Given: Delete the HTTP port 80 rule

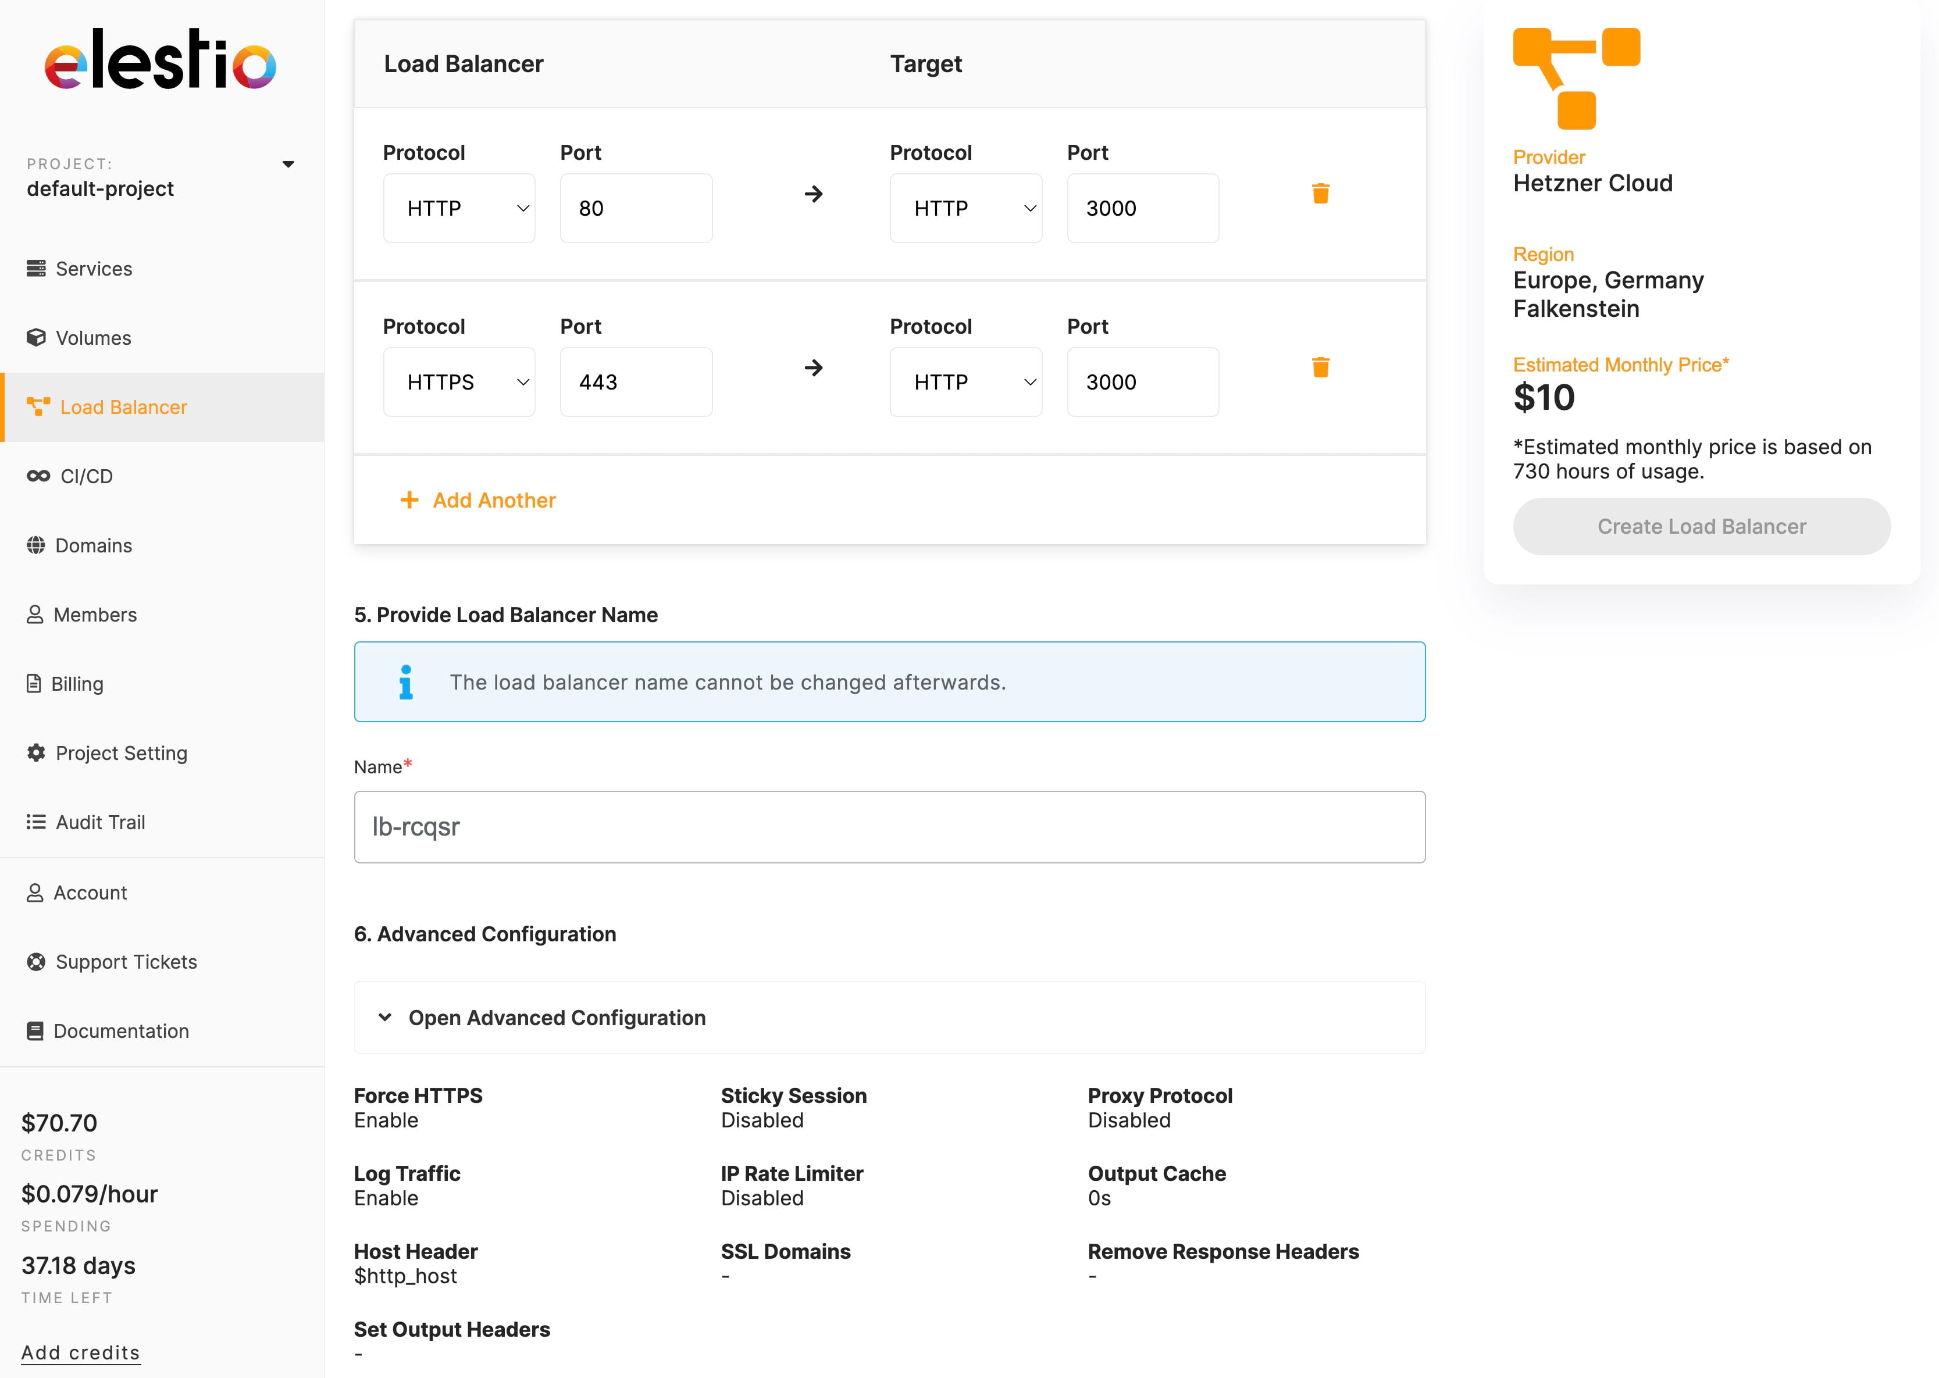Looking at the screenshot, I should click(1320, 194).
